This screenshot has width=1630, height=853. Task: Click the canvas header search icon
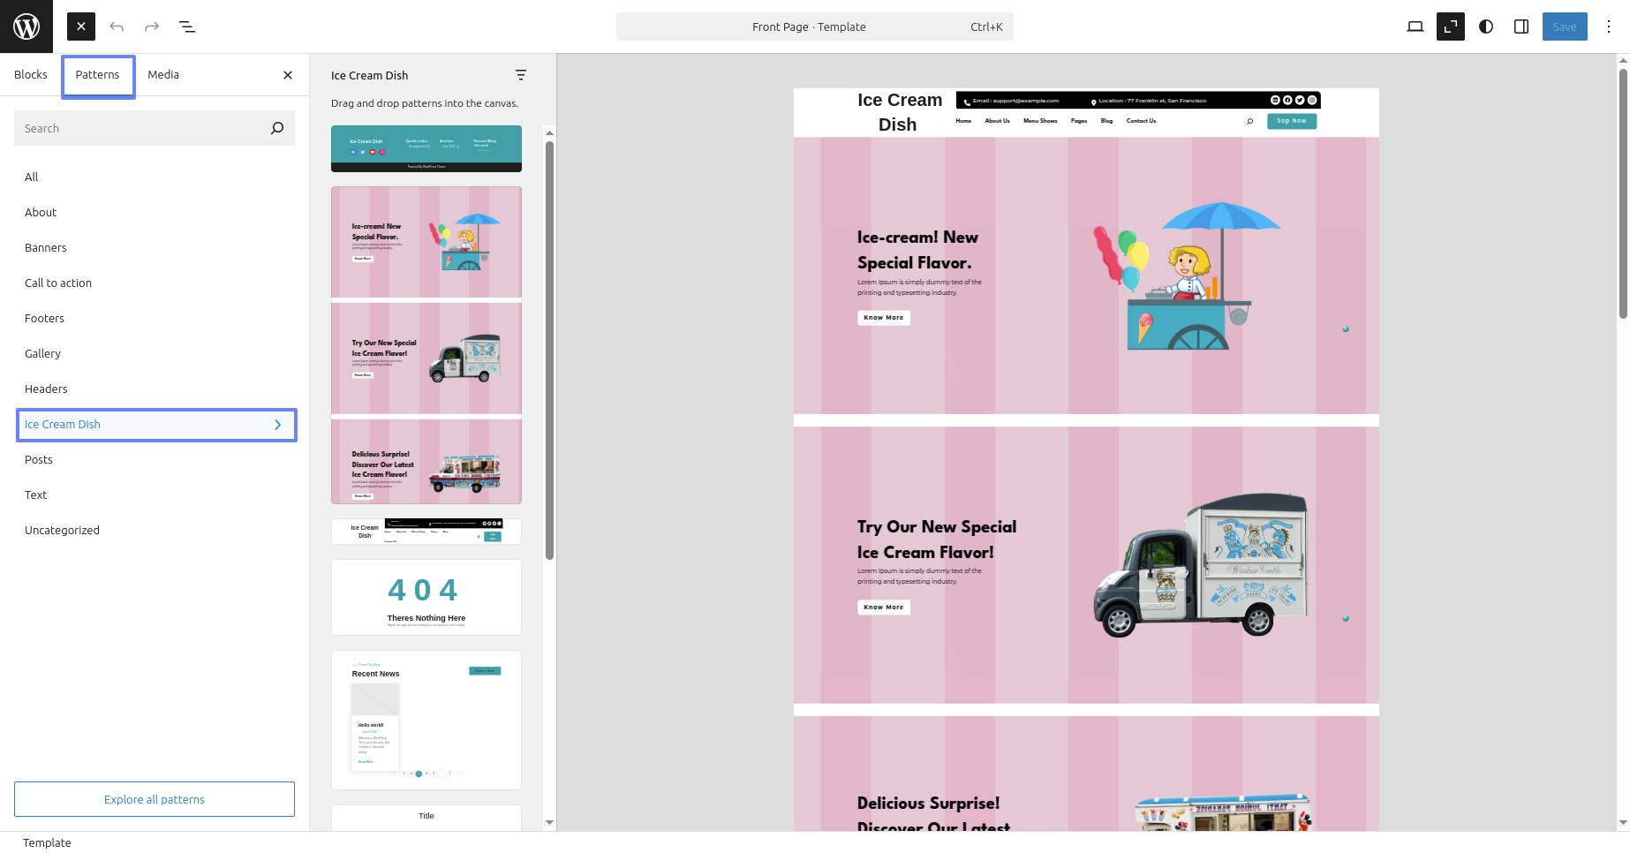point(1249,121)
